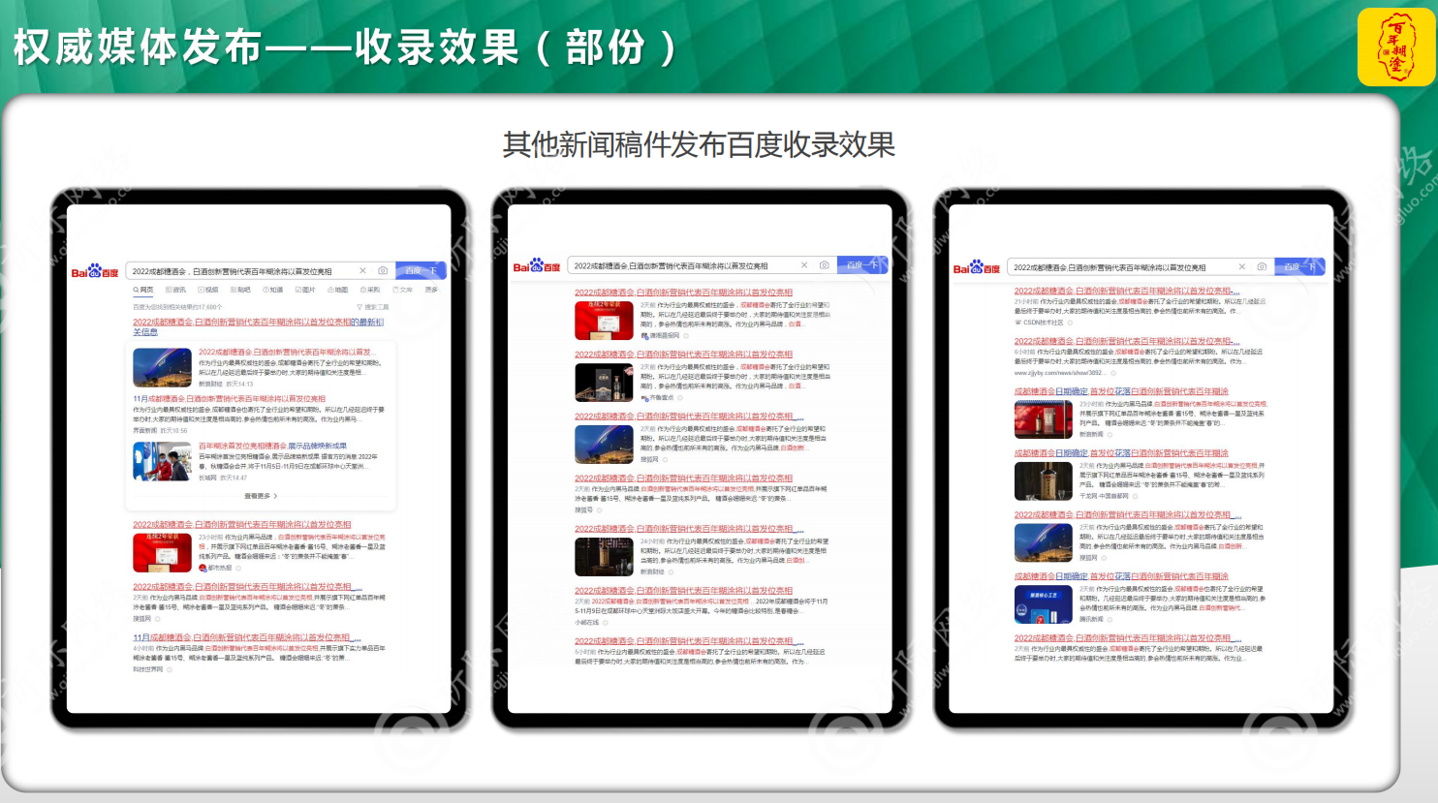Screen dimensions: 1438x803
Task: Click the 百年糊涂 logo in the top-right corner
Action: (1395, 47)
